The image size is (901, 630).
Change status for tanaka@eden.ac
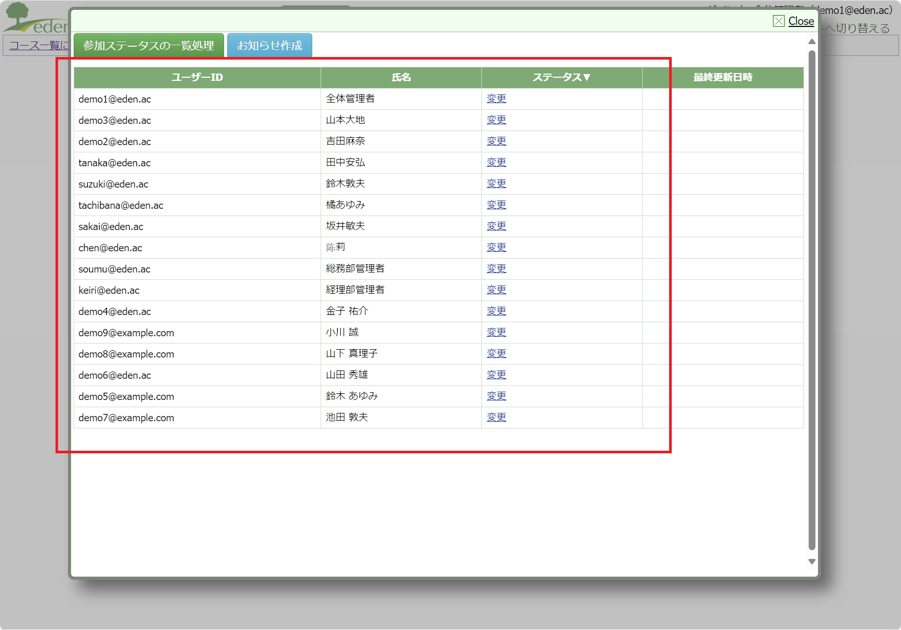pyautogui.click(x=496, y=163)
